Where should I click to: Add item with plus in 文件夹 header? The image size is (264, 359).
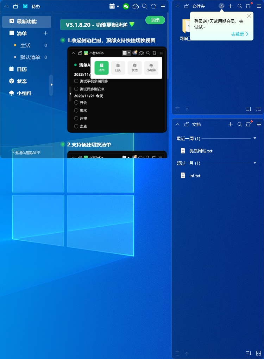click(231, 6)
